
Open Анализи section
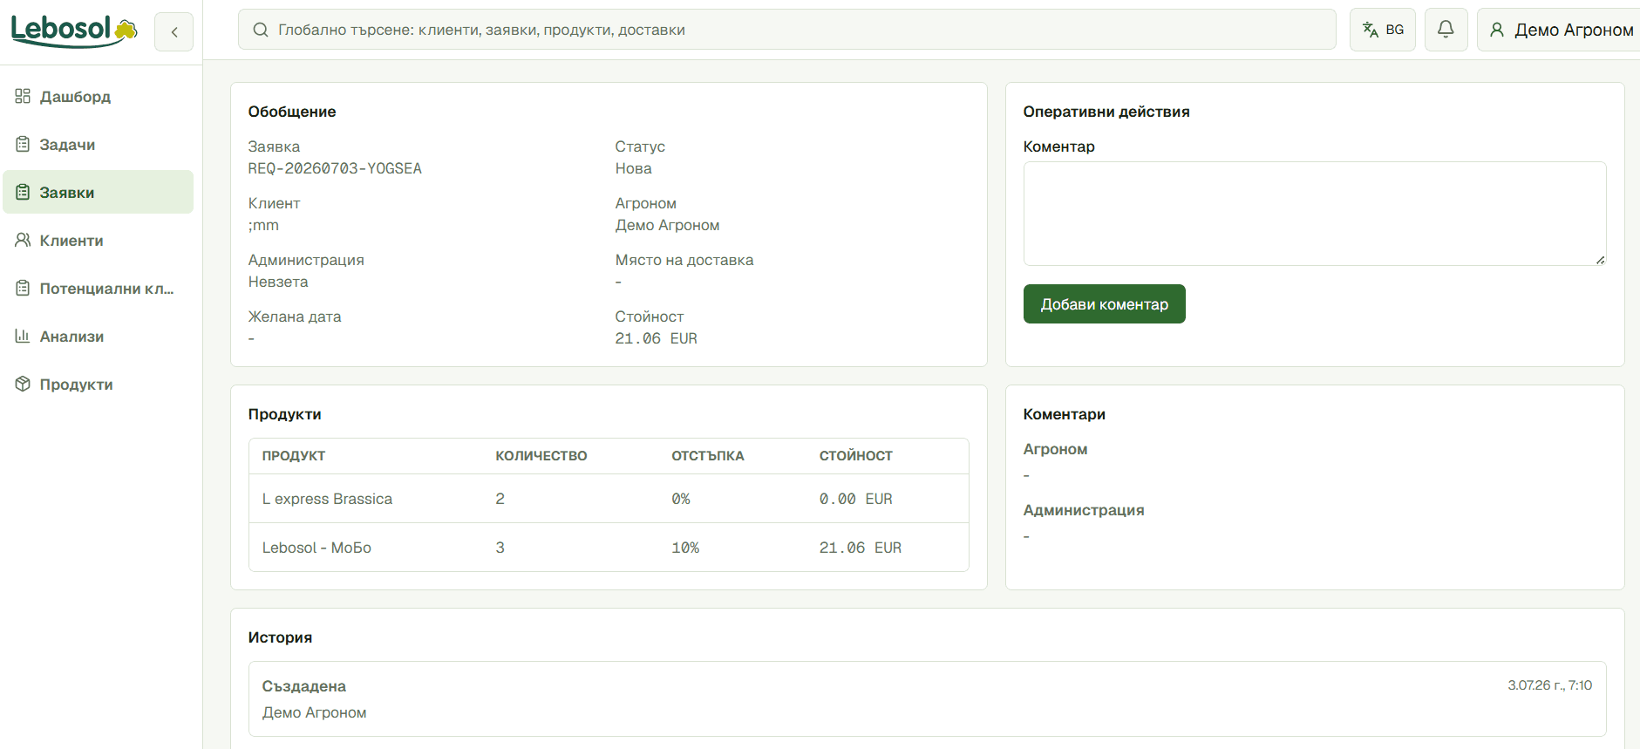tap(98, 336)
